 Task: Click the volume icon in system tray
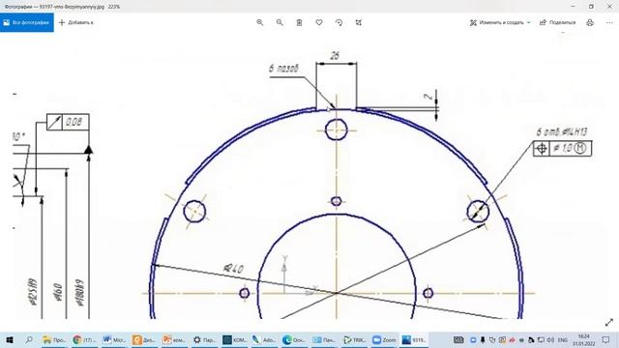click(x=550, y=339)
